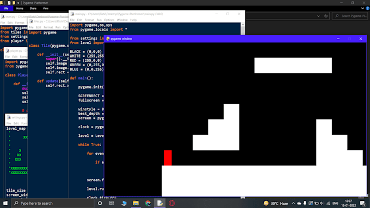Open File menu in settings.py window
This screenshot has width=370, height=208.
pos(9,123)
